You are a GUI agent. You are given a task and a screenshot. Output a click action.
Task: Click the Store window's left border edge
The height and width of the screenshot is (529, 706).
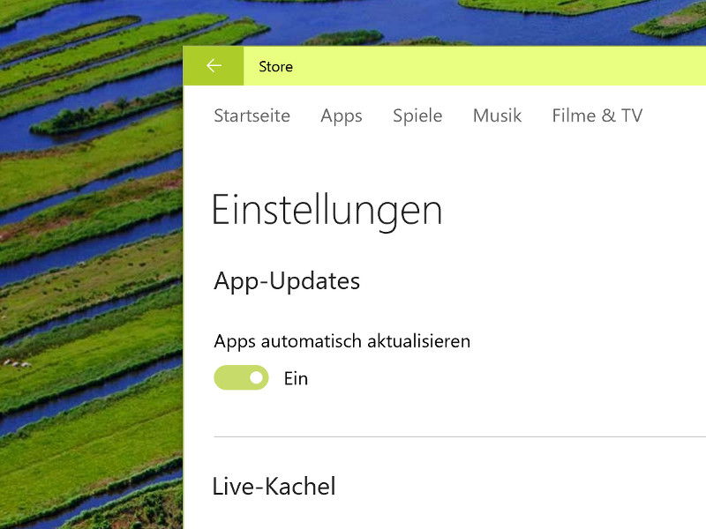coord(184,306)
